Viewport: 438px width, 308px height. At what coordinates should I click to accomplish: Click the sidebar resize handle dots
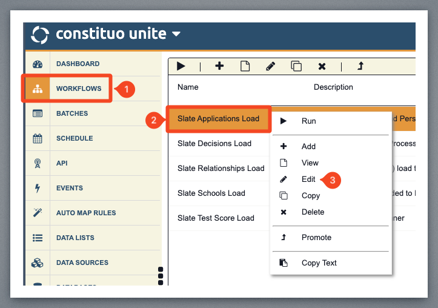[161, 275]
